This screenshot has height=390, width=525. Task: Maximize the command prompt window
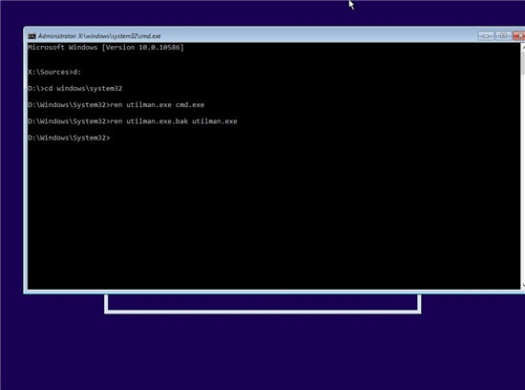coord(503,35)
